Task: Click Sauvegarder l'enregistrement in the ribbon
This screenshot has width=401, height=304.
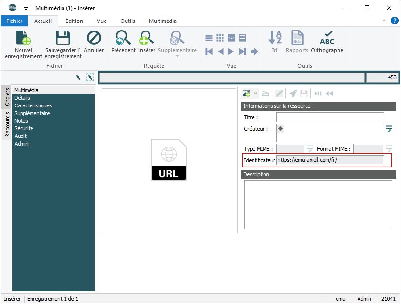Action: coord(63,38)
